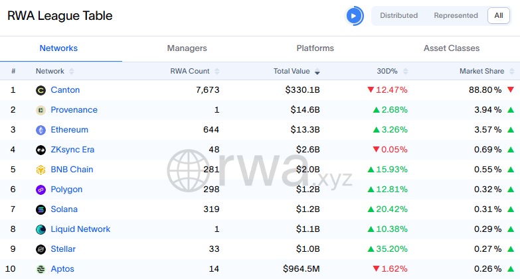Click the RWA League Table heading
Image resolution: width=520 pixels, height=279 pixels.
click(x=60, y=15)
